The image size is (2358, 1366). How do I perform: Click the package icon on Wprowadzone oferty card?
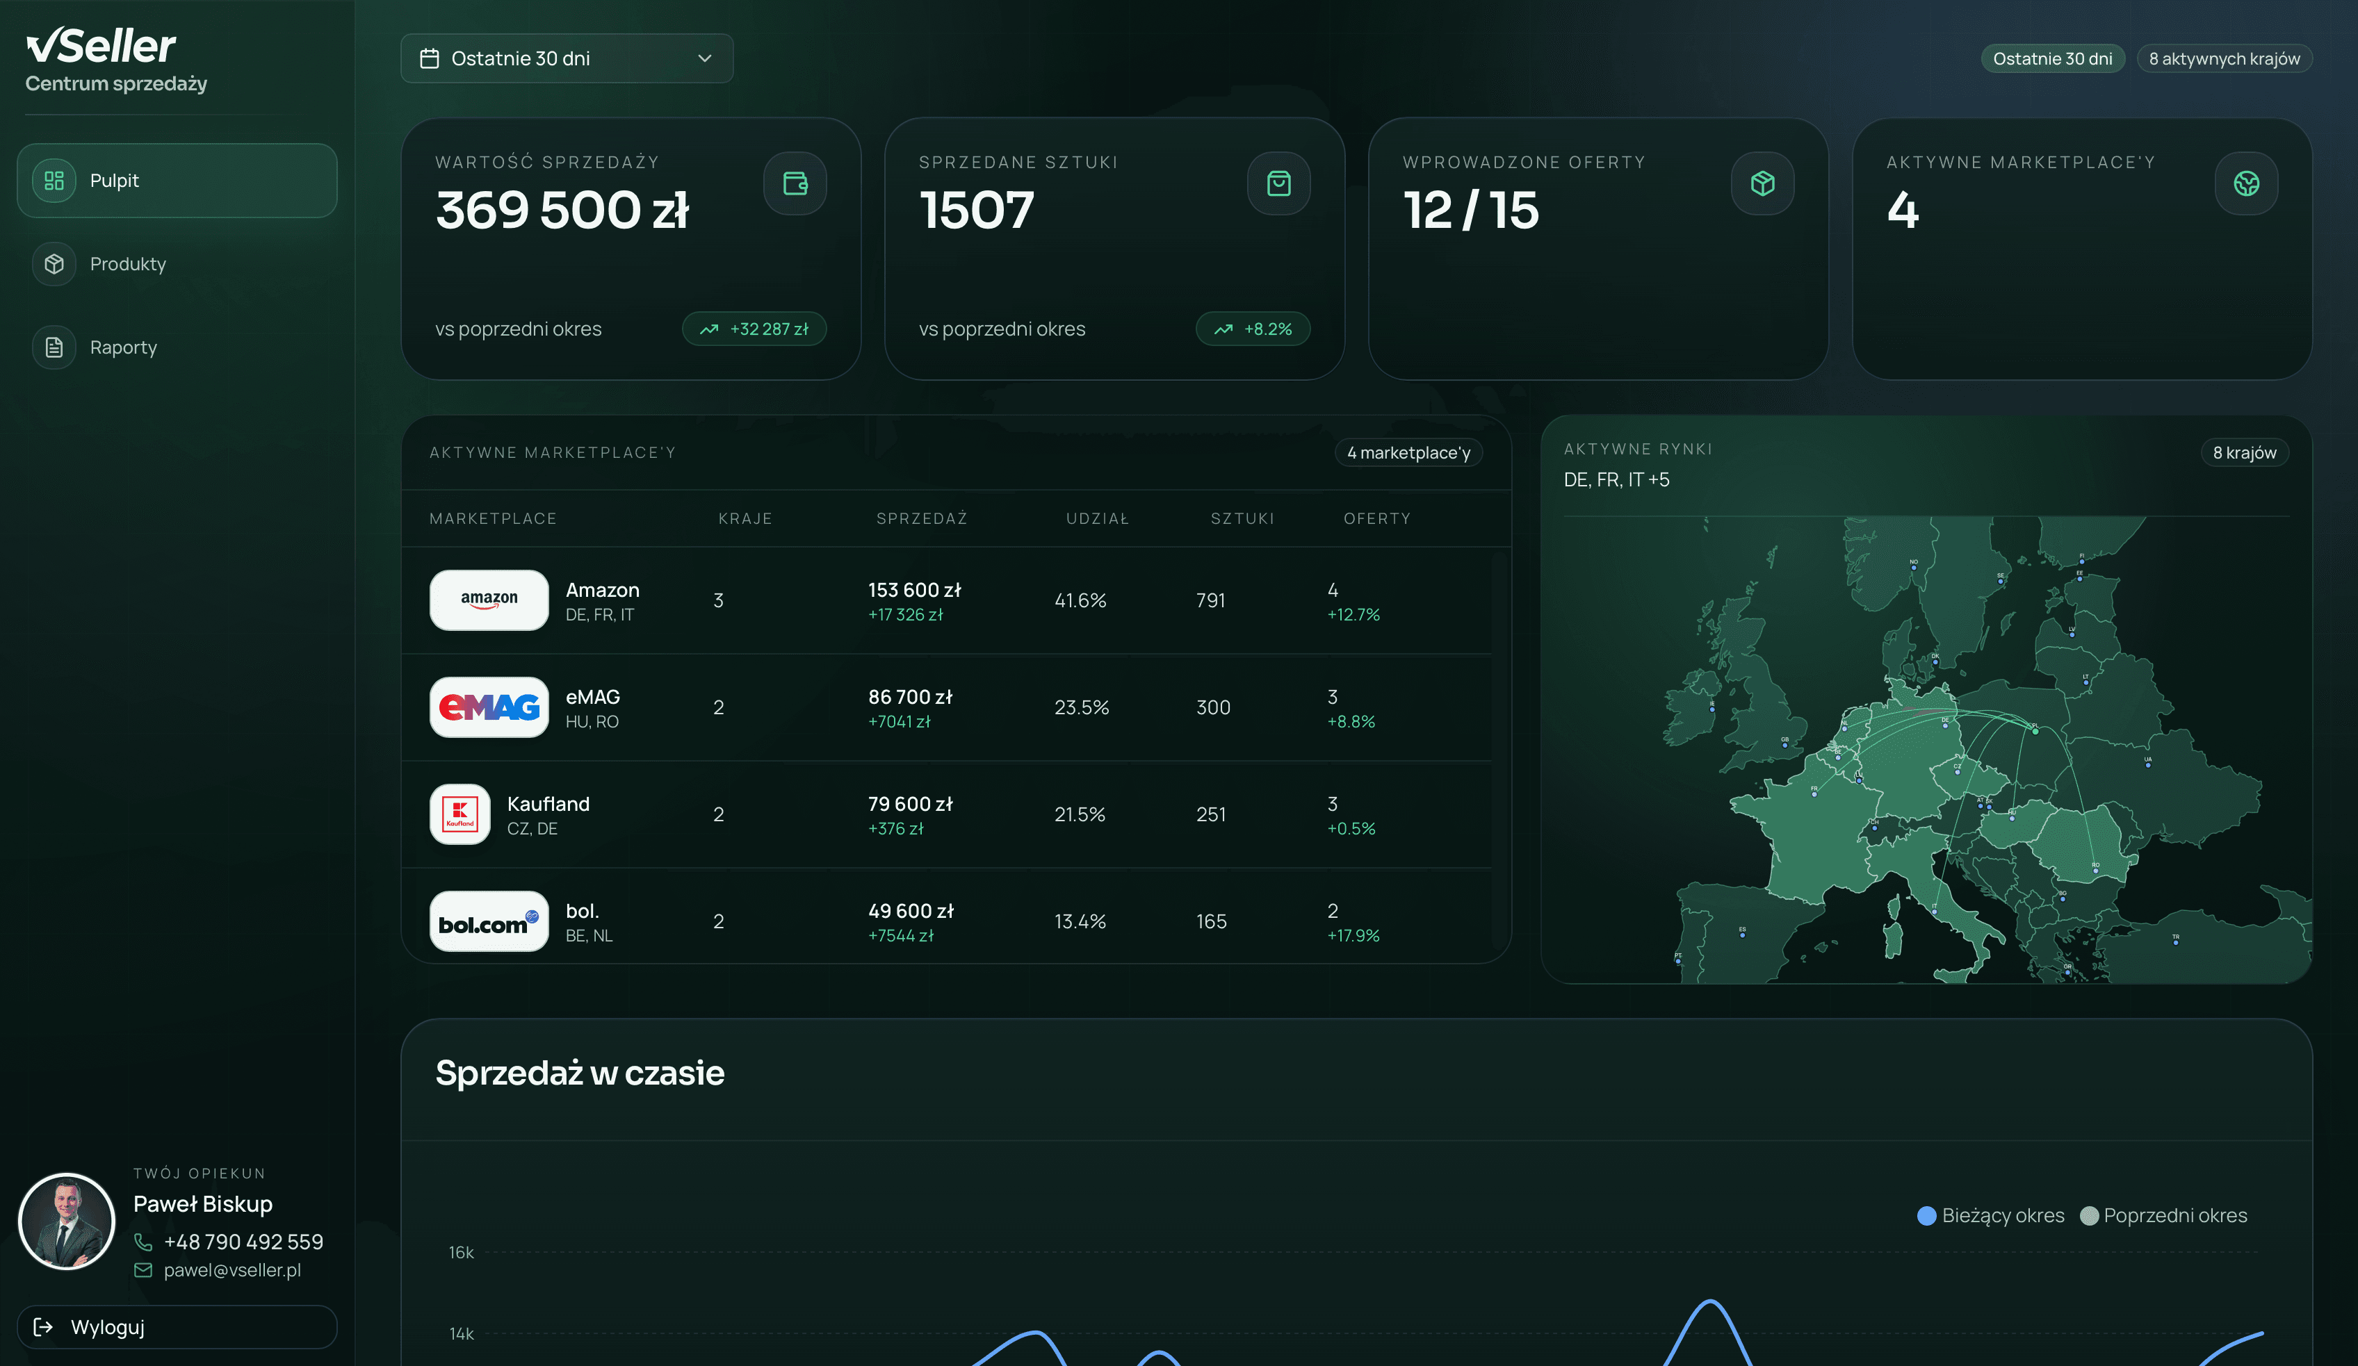1762,183
